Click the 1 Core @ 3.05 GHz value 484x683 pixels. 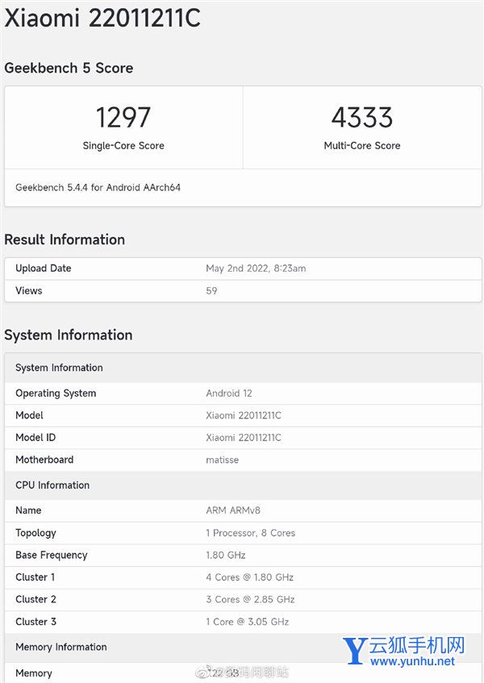(248, 622)
